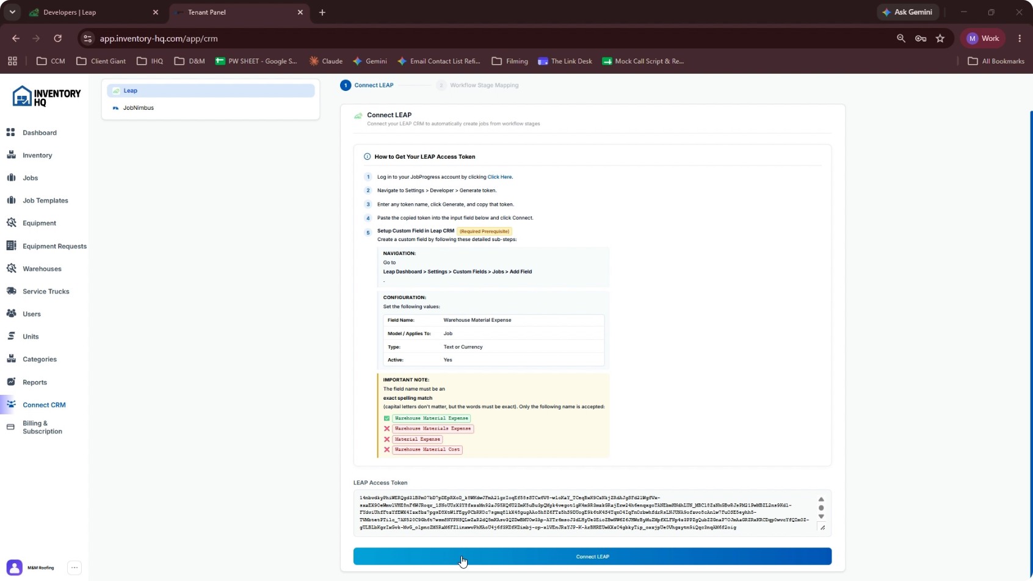
Task: Click the Units sidebar icon
Action: tap(11, 336)
